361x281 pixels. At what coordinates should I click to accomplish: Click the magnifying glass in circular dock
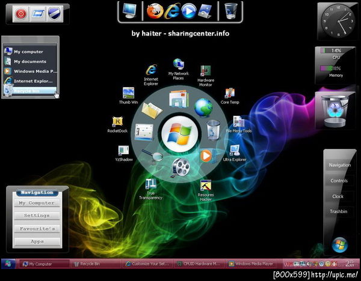click(x=153, y=156)
